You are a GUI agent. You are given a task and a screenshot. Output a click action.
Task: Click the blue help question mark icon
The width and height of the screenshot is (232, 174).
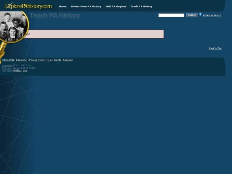point(200,14)
